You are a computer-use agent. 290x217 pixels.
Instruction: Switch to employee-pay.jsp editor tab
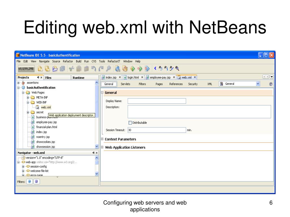pyautogui.click(x=160, y=77)
